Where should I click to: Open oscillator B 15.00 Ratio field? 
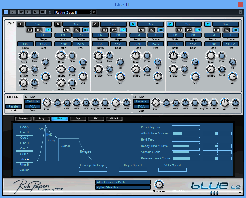(63, 44)
